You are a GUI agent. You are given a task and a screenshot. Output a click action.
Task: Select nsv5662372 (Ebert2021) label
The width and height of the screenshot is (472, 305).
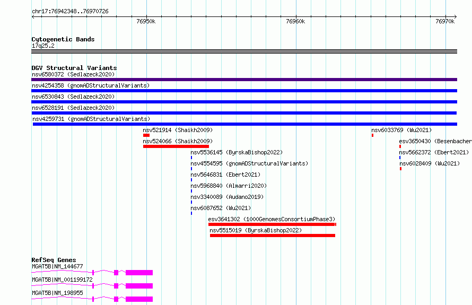click(434, 152)
